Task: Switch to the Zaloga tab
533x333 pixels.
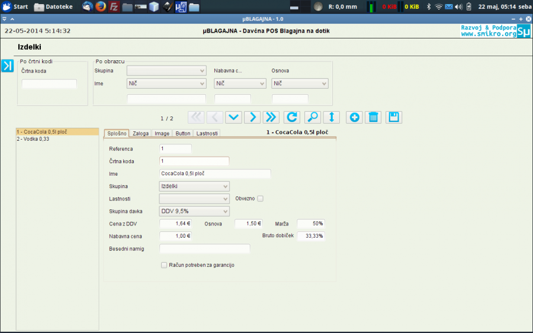Action: 140,134
